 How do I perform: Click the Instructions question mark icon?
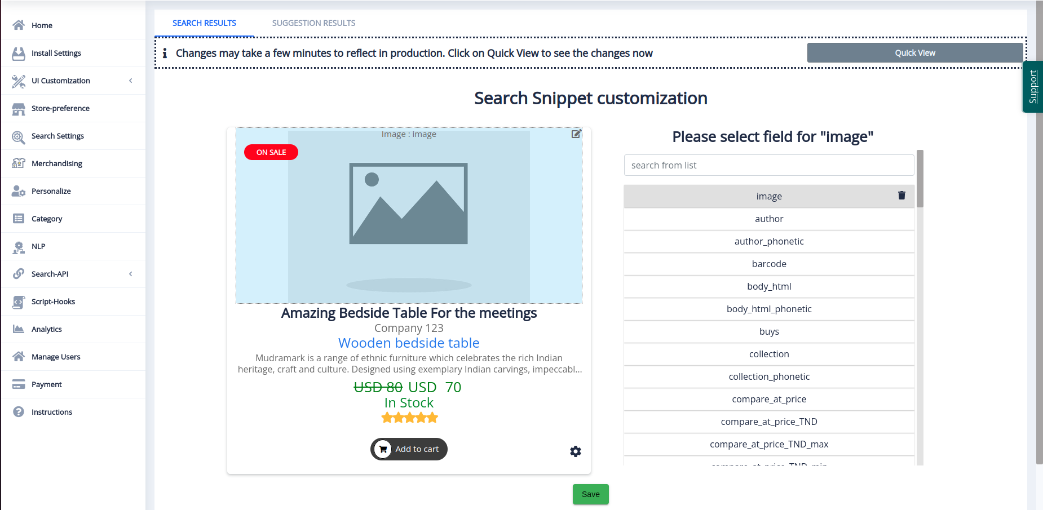coord(19,412)
